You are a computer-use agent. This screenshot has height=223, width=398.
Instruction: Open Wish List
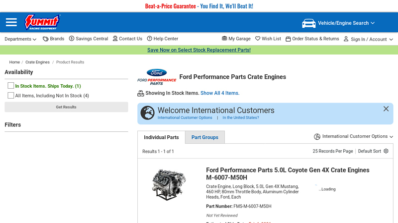(271, 39)
